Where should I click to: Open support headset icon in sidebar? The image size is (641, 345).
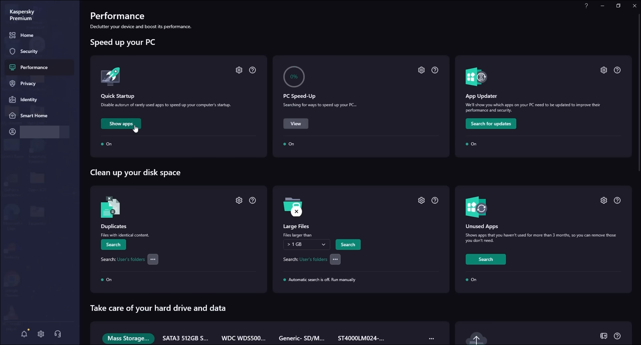point(58,334)
